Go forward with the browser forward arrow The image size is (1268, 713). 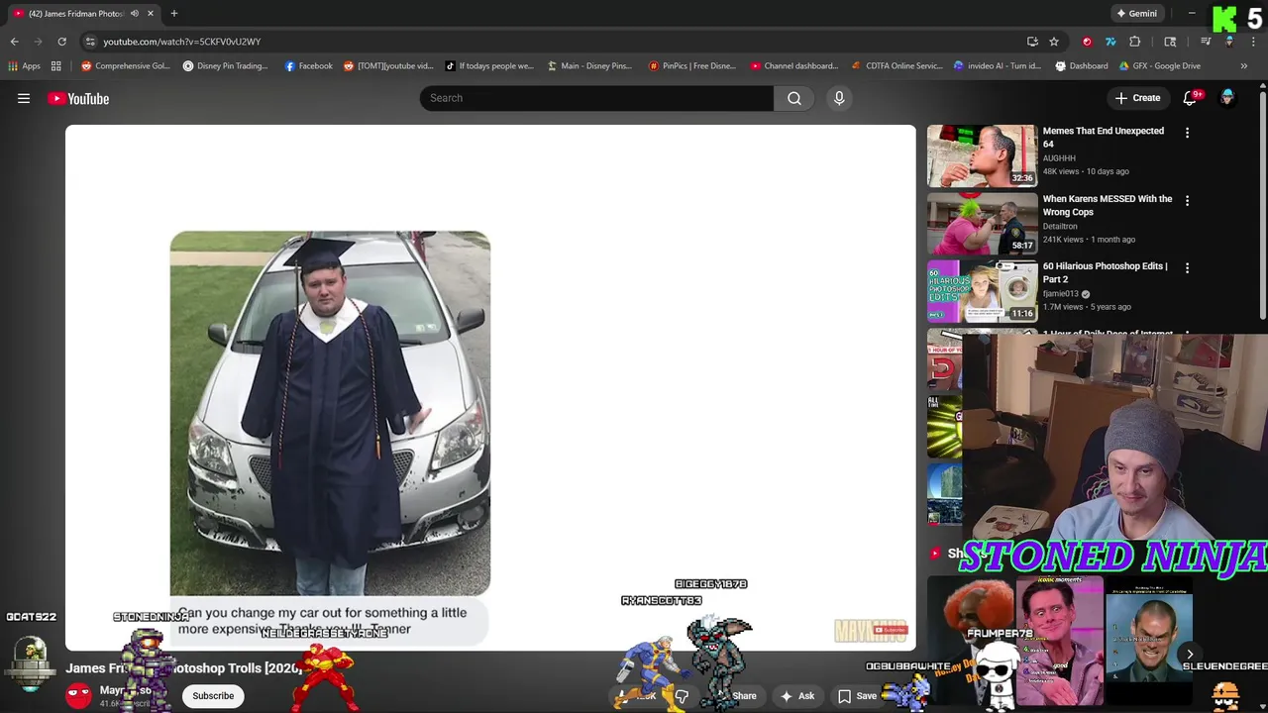[x=38, y=42]
